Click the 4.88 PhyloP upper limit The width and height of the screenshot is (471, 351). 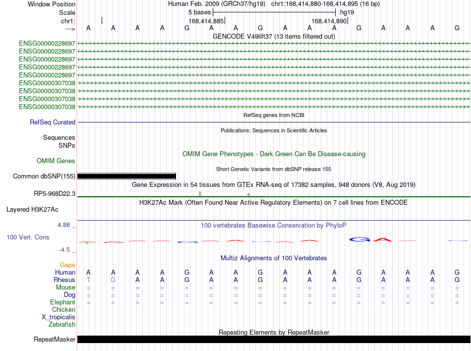click(63, 225)
